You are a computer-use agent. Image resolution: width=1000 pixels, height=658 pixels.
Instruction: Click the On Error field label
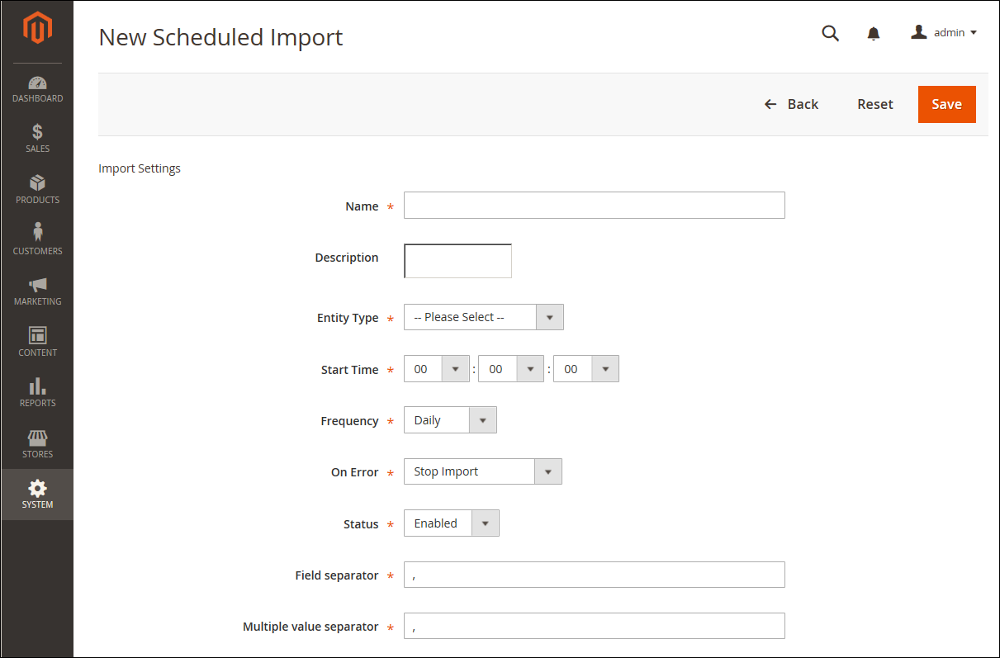tap(355, 472)
